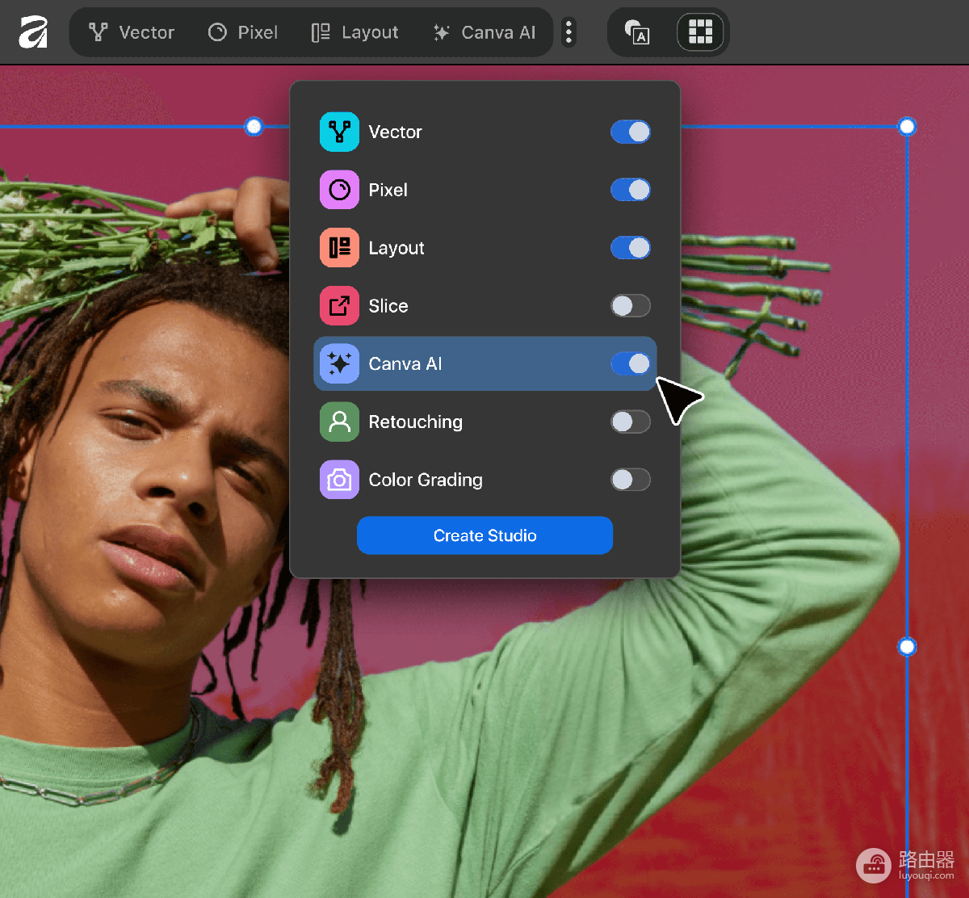Click the pink Slice export icon
The height and width of the screenshot is (898, 969).
pos(339,306)
